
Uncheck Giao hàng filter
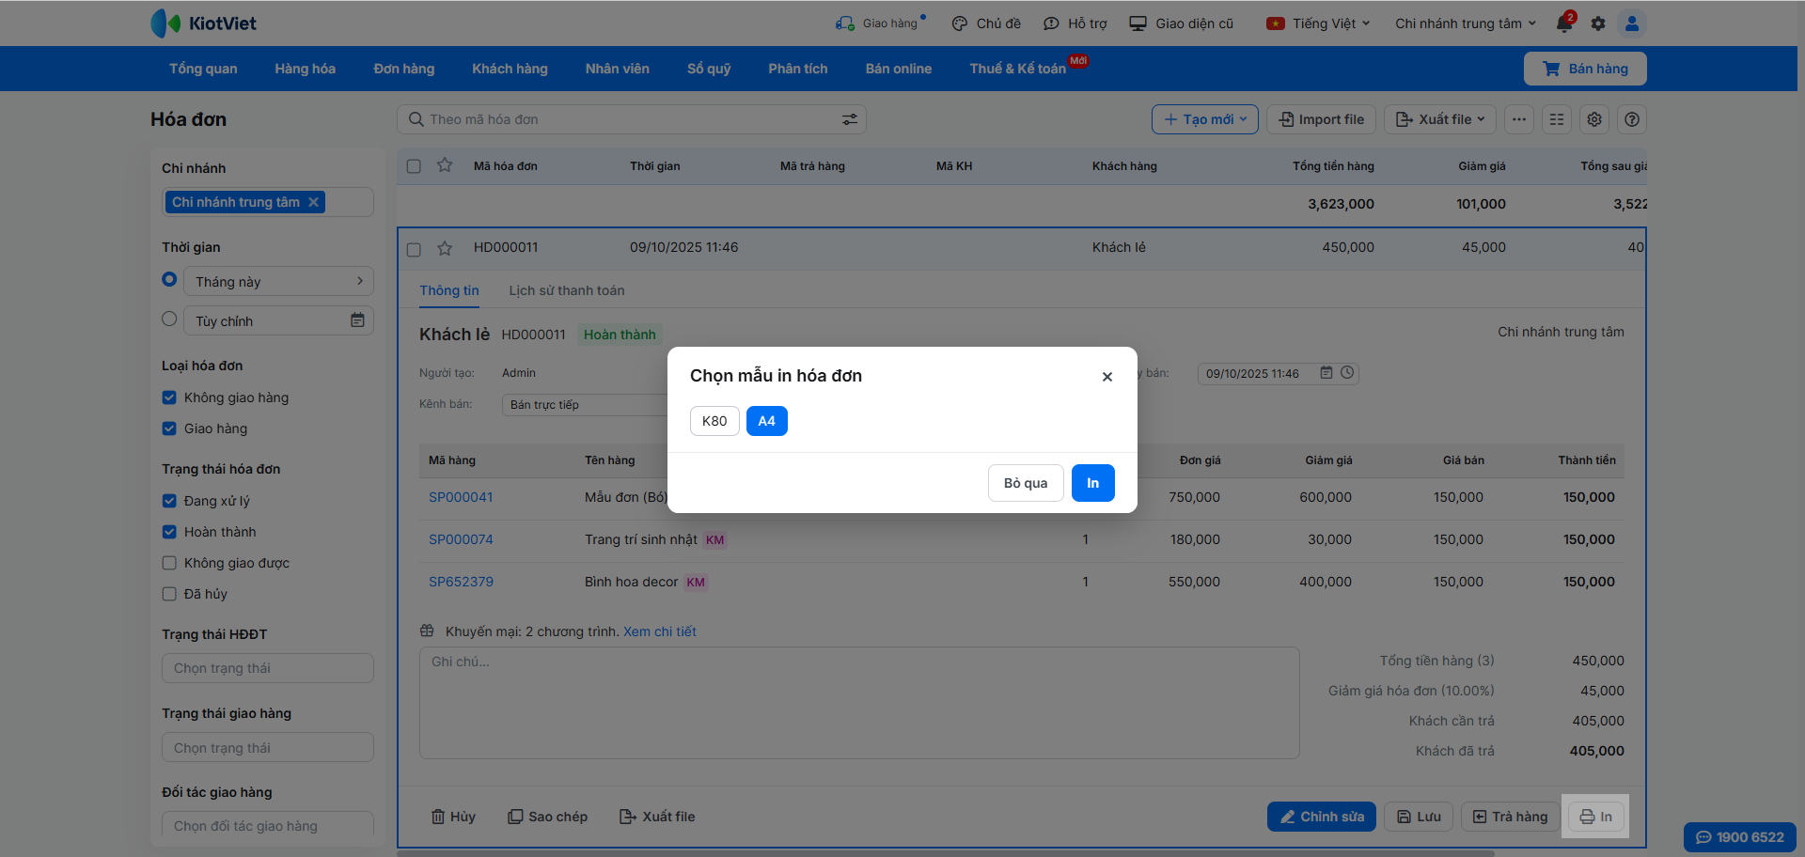pos(169,428)
